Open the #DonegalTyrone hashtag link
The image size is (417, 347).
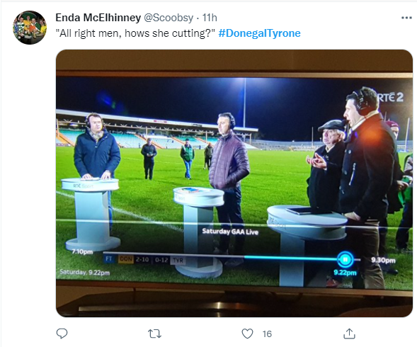(259, 33)
